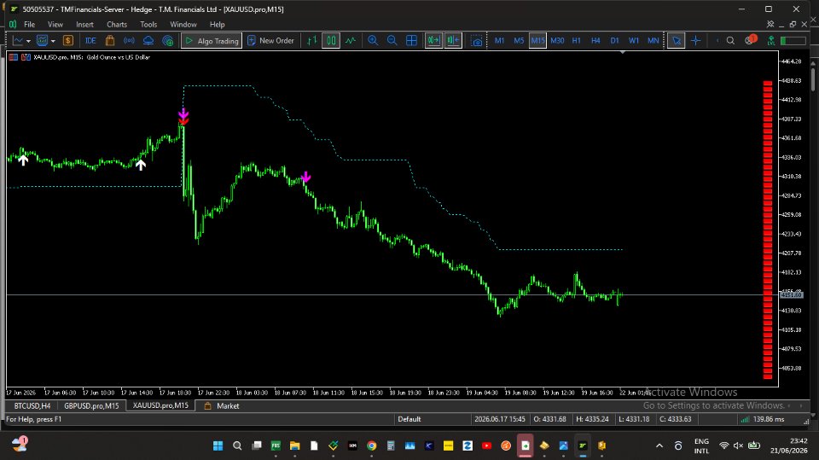Select the W1 timeframe
Viewport: 819px width, 460px height.
pos(634,40)
